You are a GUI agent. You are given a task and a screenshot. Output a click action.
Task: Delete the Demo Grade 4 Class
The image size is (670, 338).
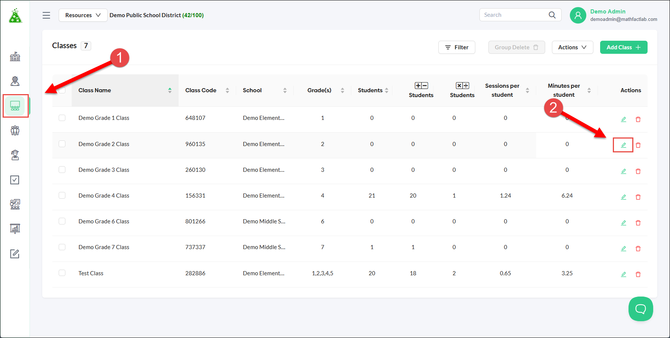[x=638, y=197]
